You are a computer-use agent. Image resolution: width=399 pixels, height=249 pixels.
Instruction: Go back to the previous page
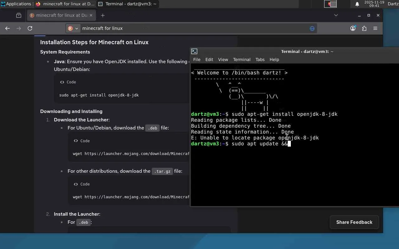click(7, 28)
